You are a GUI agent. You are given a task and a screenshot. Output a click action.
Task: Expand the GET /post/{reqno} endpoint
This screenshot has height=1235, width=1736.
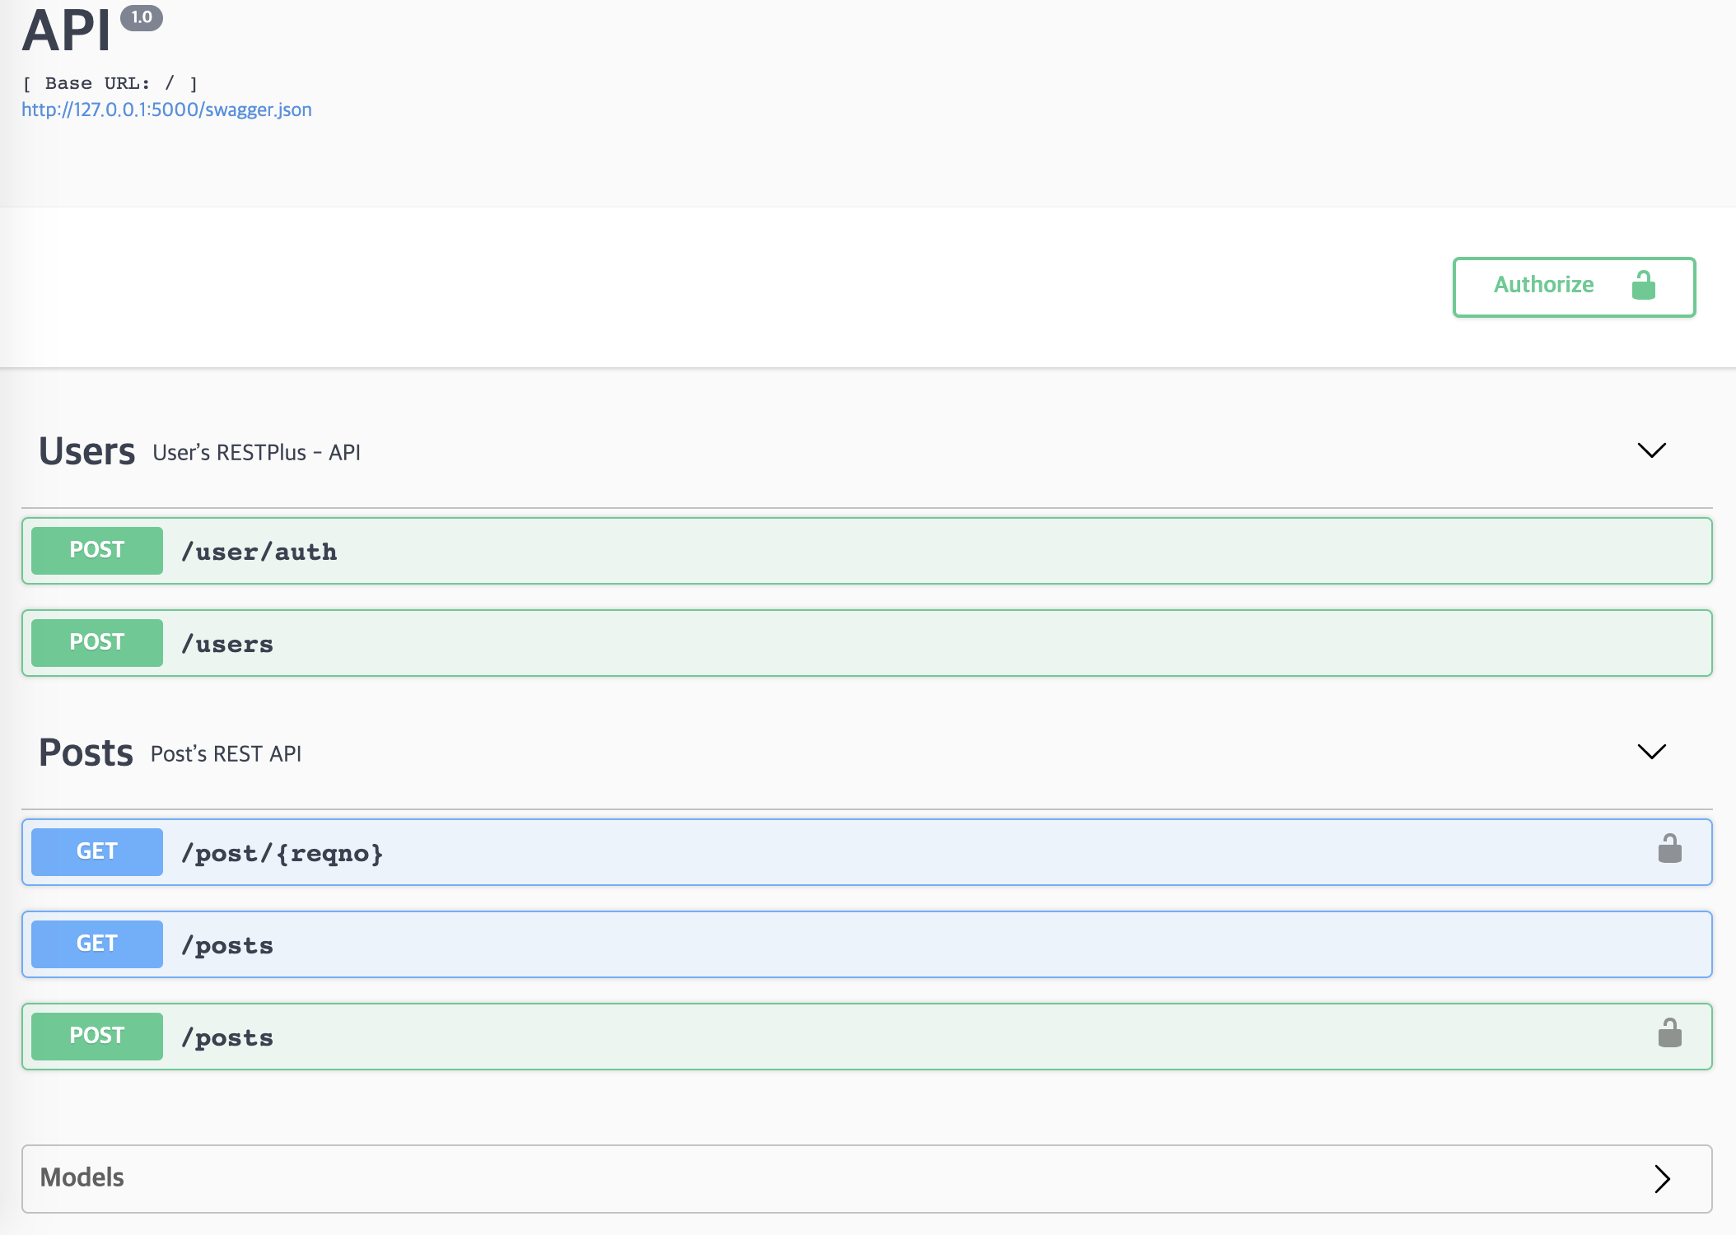click(x=866, y=852)
